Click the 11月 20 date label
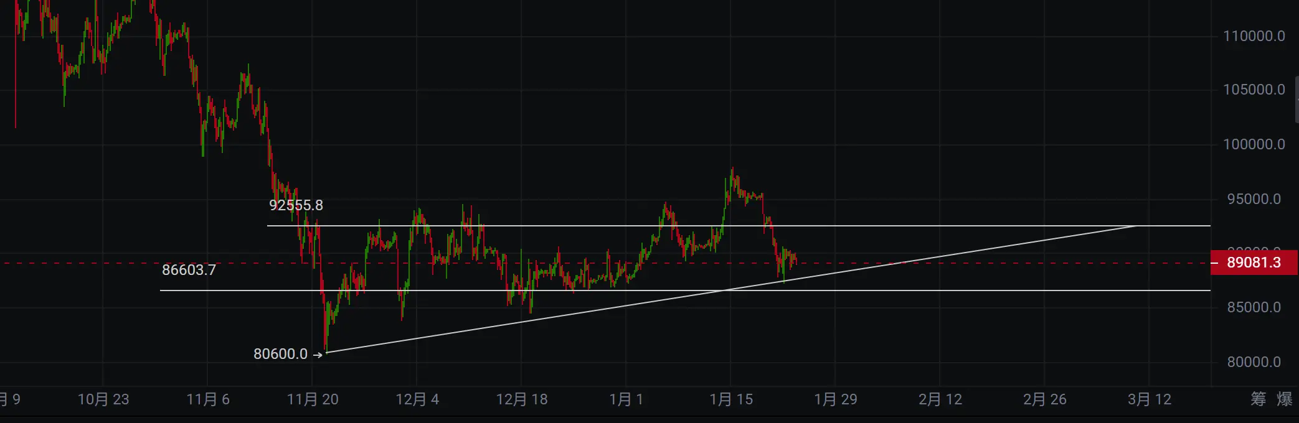This screenshot has height=423, width=1299. click(313, 399)
